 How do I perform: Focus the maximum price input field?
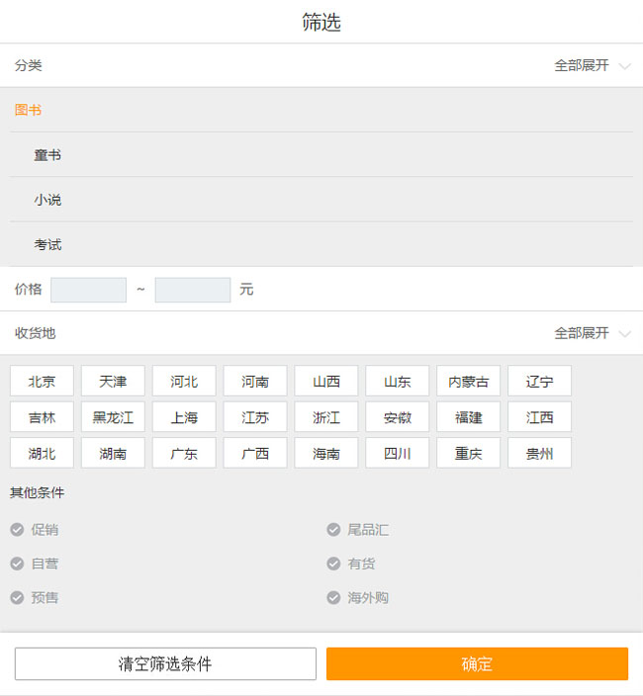coord(192,290)
